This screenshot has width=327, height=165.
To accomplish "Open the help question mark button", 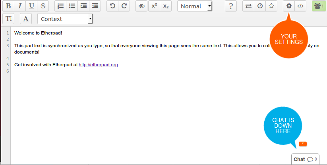I will [231, 6].
